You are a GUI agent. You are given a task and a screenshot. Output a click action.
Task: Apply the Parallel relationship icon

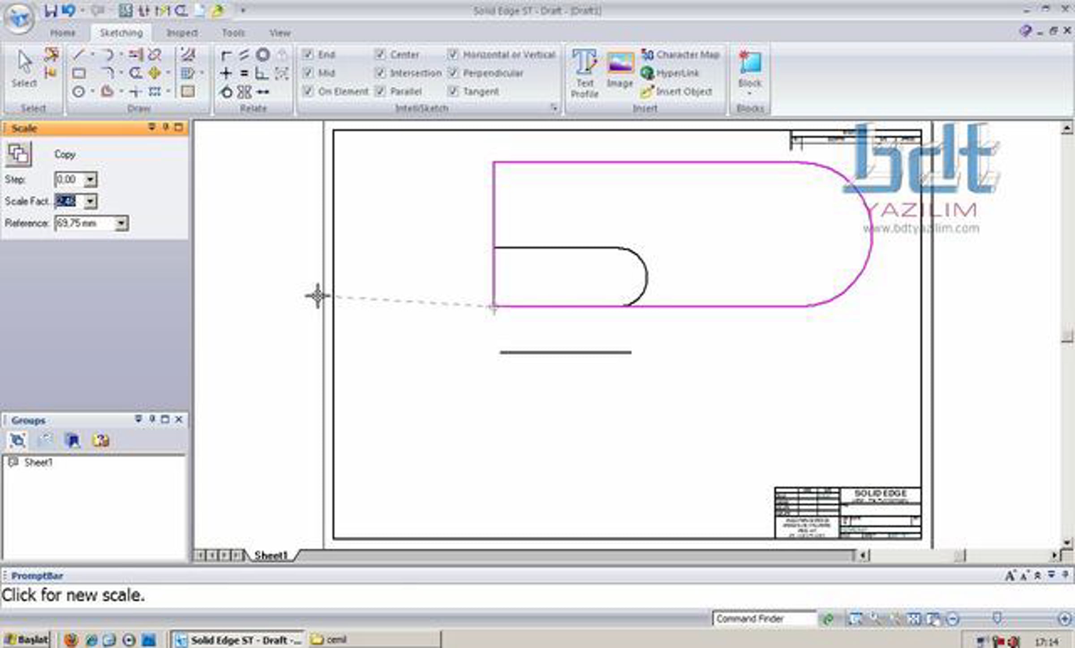point(244,55)
